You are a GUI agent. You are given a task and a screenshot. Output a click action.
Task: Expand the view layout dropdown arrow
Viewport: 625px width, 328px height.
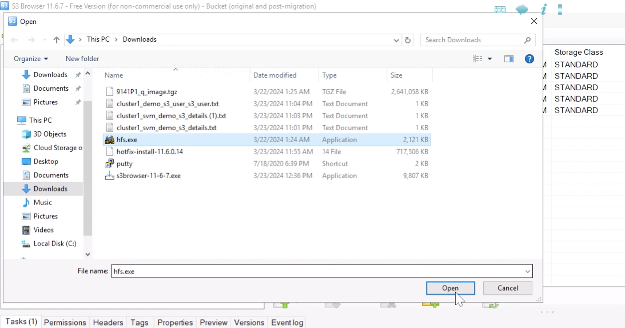490,59
